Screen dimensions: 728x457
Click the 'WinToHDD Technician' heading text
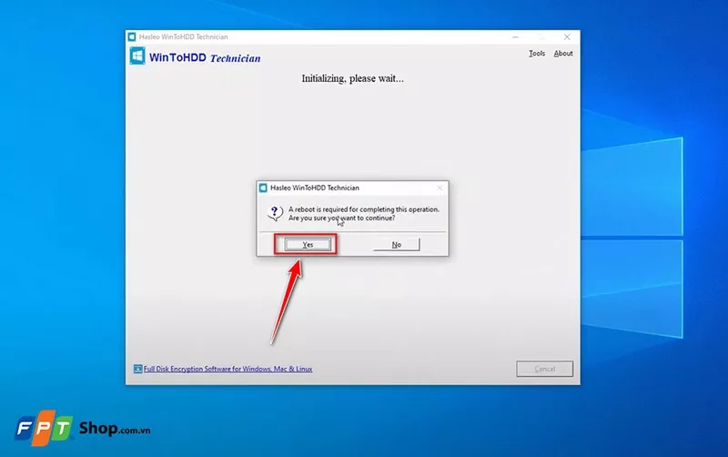205,57
